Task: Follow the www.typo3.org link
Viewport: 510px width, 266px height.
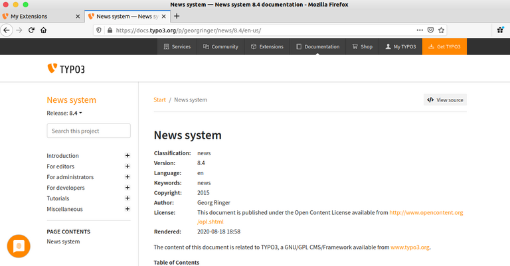Action: 410,247
